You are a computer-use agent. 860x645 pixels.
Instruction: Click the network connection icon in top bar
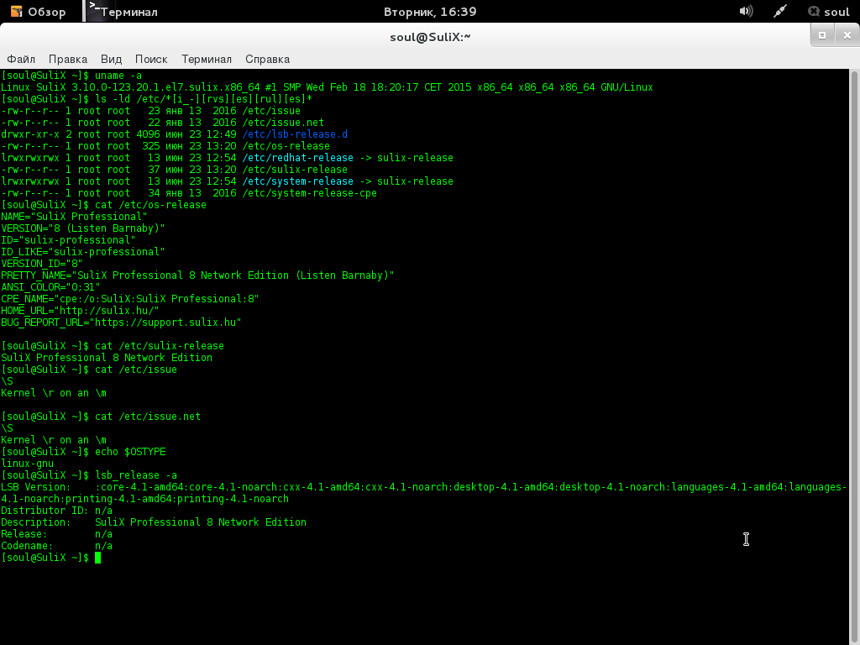point(780,11)
